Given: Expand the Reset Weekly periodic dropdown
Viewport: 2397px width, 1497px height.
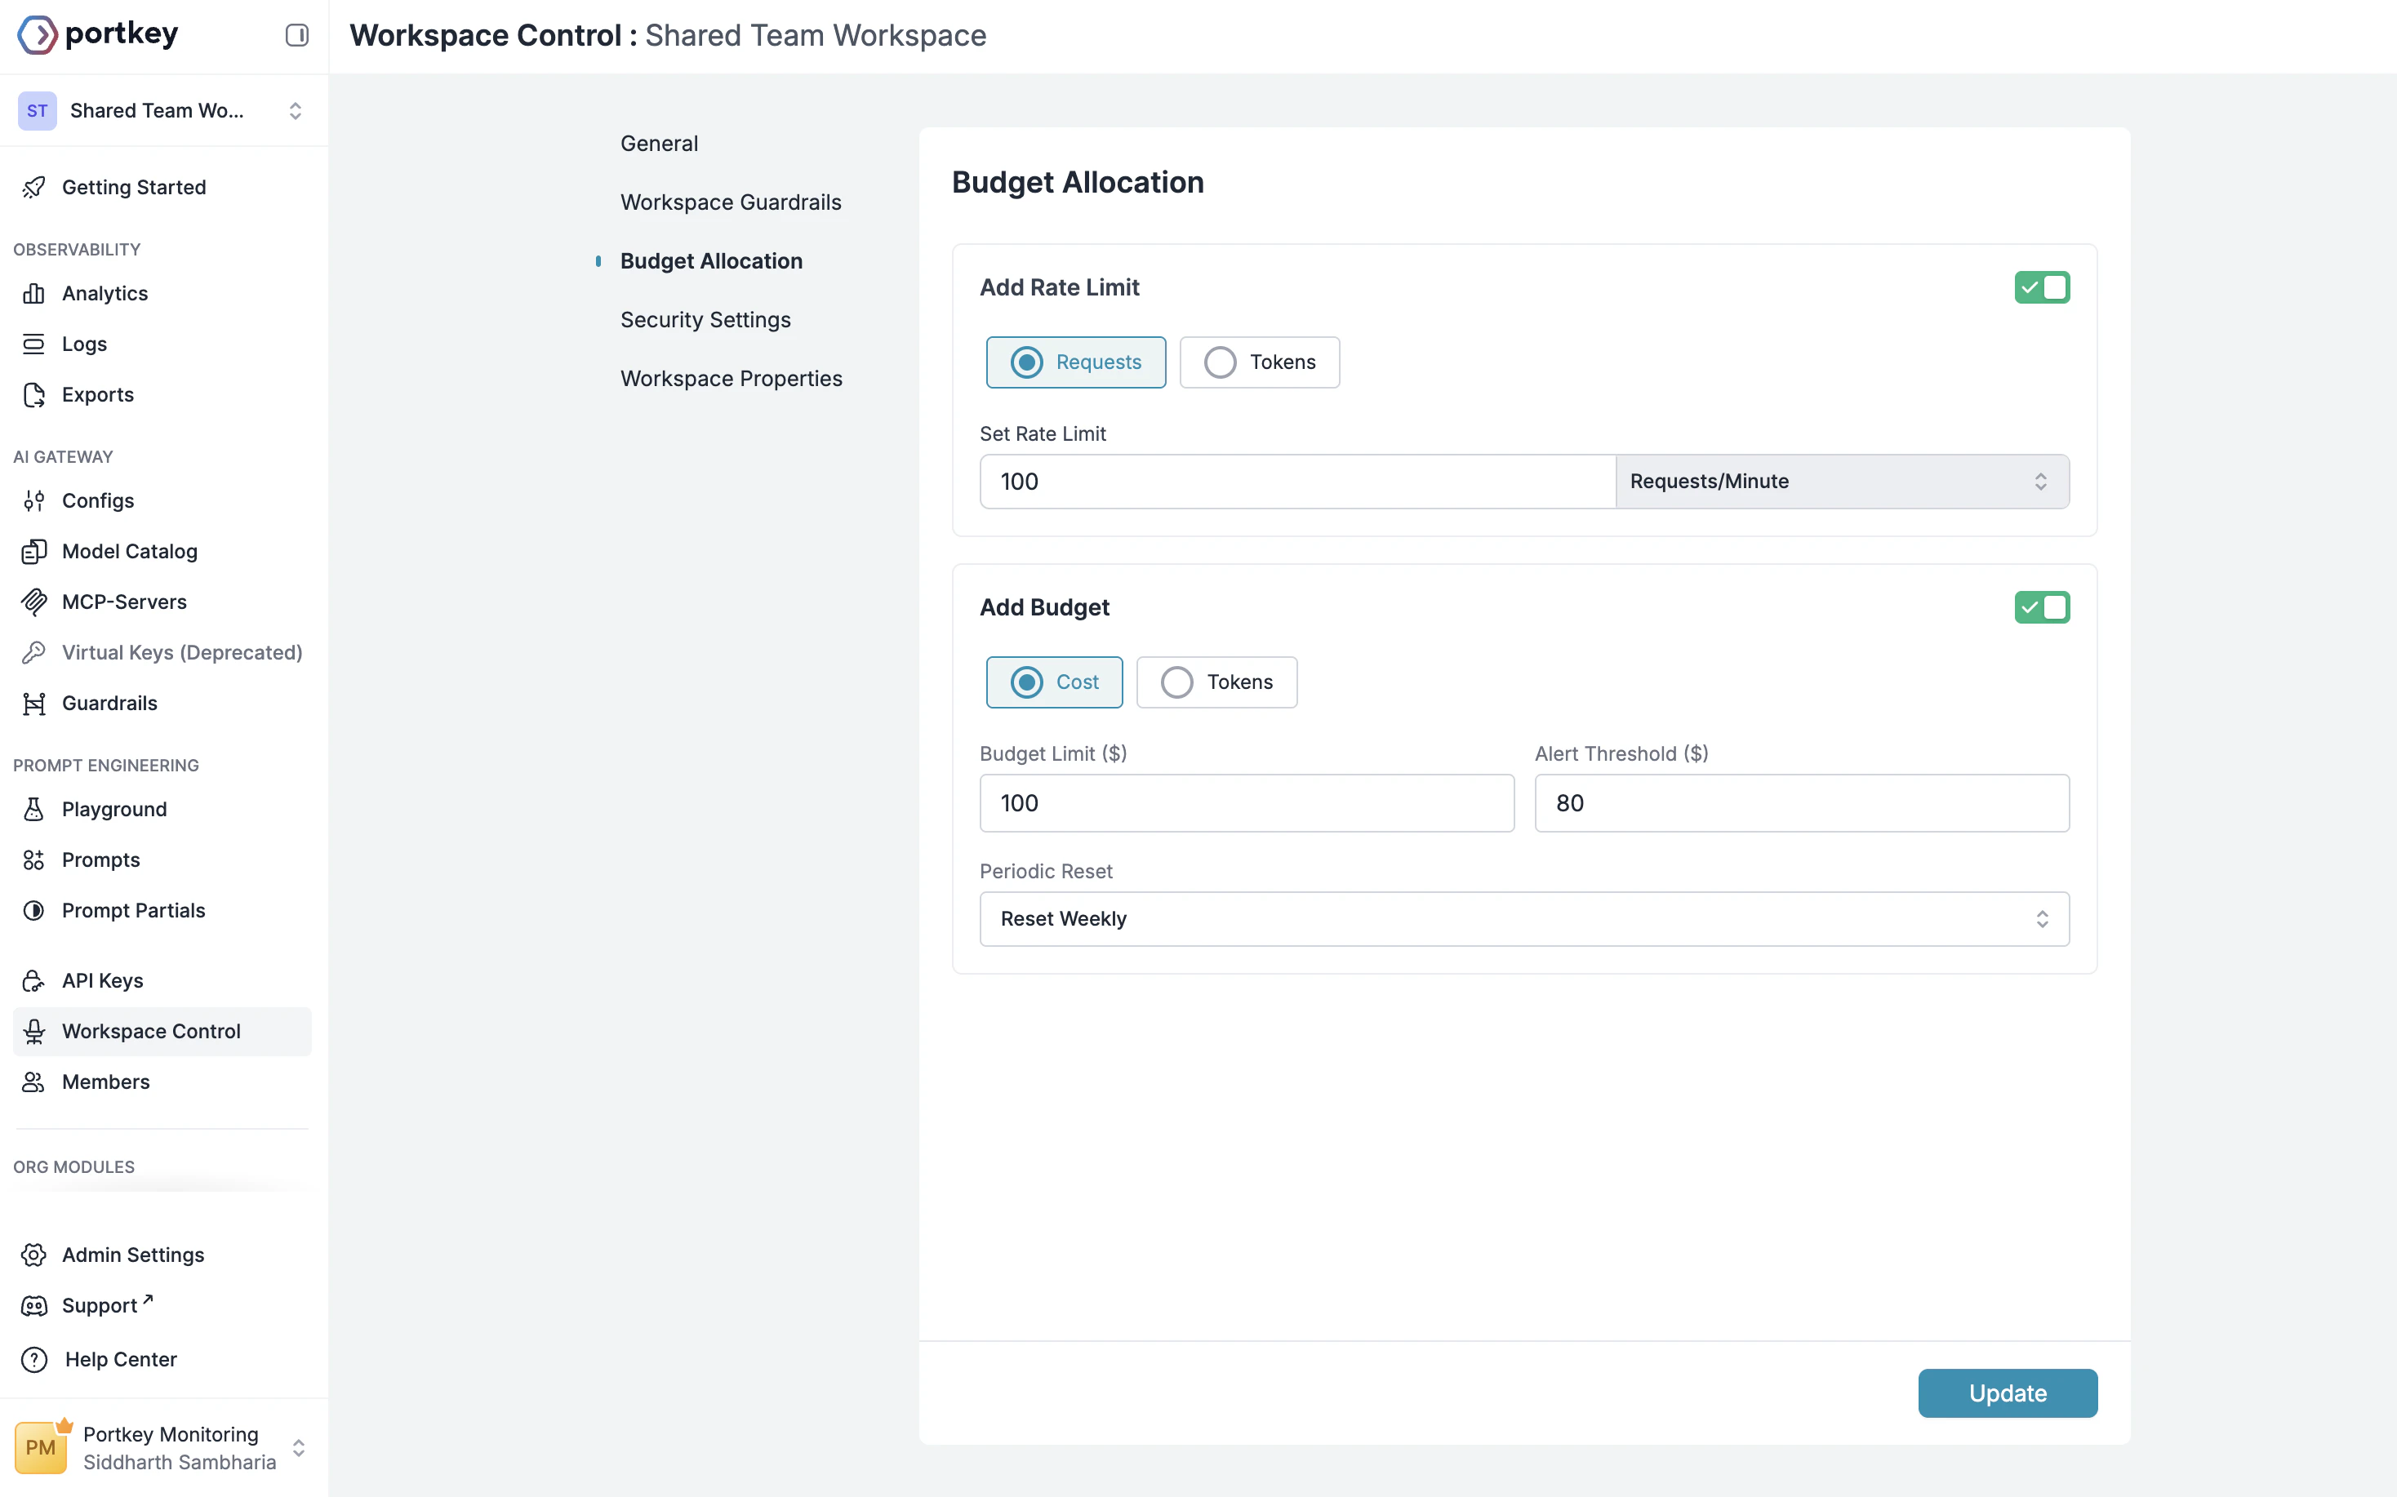Looking at the screenshot, I should [x=1523, y=919].
